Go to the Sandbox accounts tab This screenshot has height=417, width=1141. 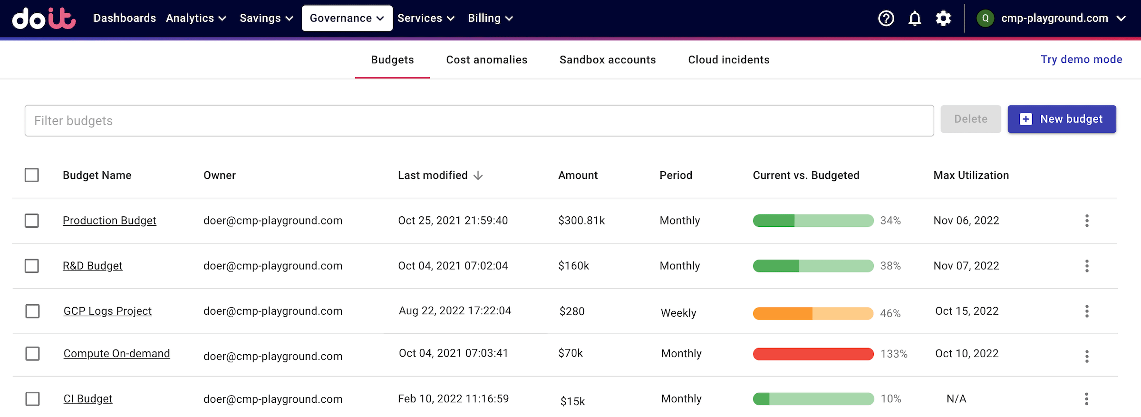pyautogui.click(x=607, y=60)
